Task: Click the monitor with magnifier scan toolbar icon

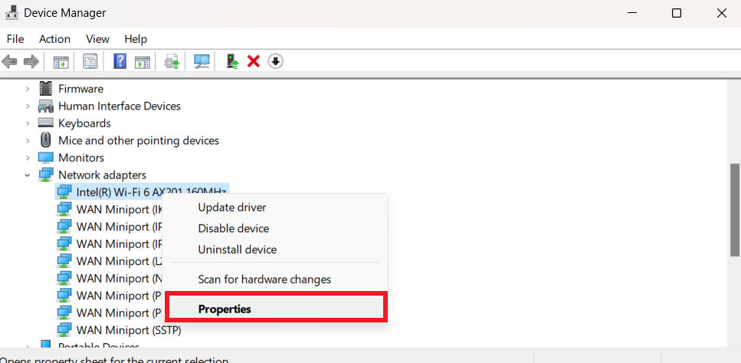Action: 202,61
